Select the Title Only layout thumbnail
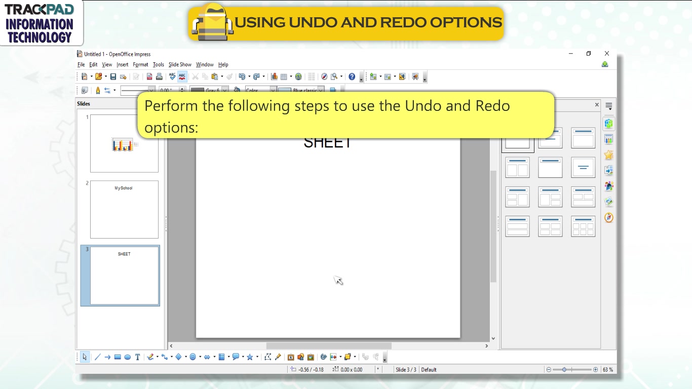Screen dimensions: 692x389 [x=550, y=167]
